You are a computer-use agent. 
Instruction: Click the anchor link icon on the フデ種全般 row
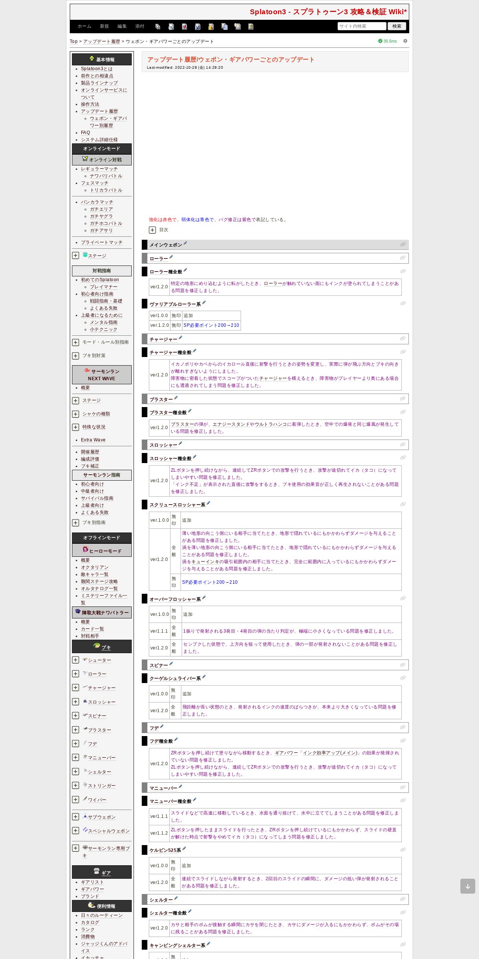pos(403,741)
